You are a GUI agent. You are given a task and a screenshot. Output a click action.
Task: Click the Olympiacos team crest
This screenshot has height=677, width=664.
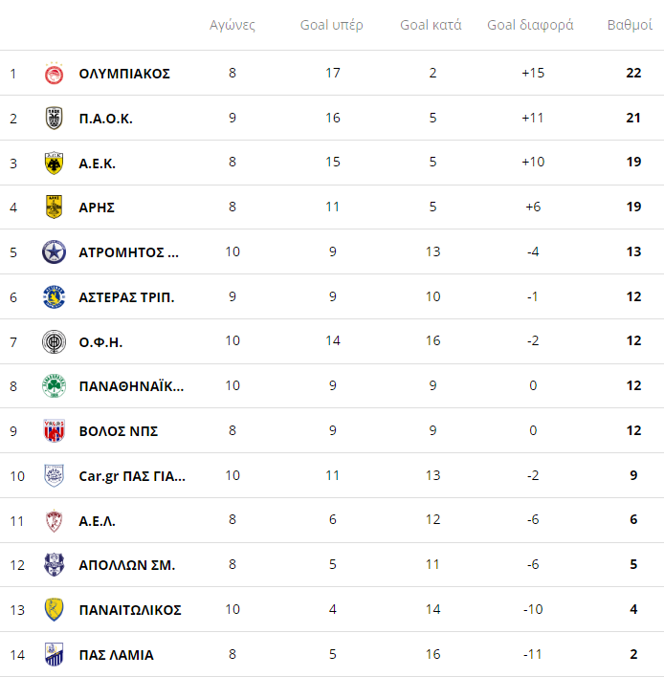54,73
